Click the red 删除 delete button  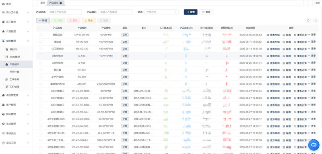click(73, 21)
